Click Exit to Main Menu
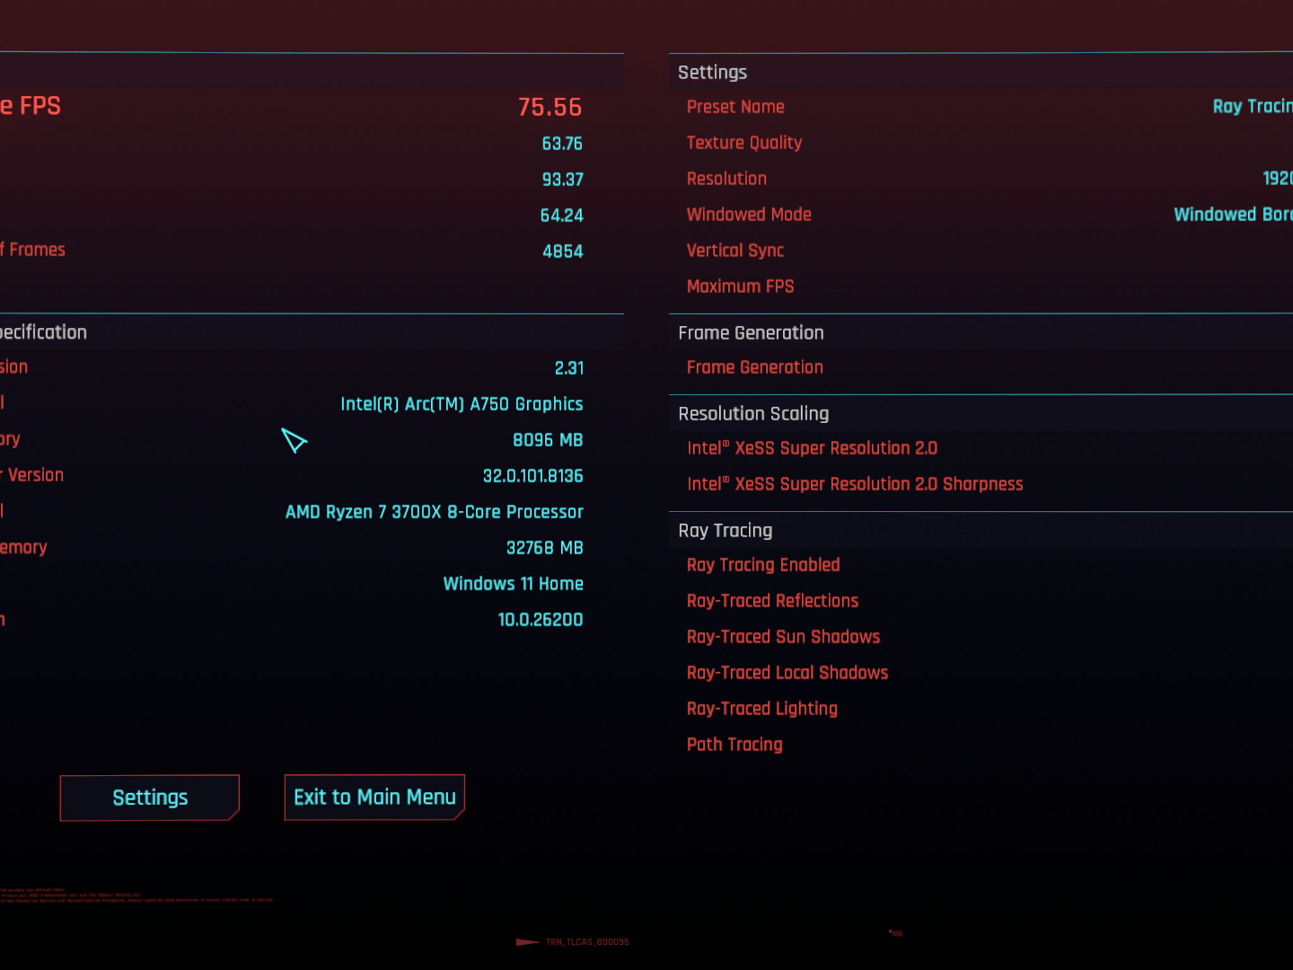 [374, 797]
